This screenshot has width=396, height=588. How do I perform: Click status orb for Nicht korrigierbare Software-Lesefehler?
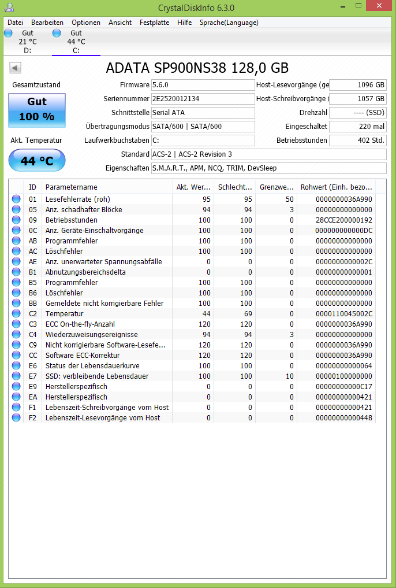[x=16, y=345]
